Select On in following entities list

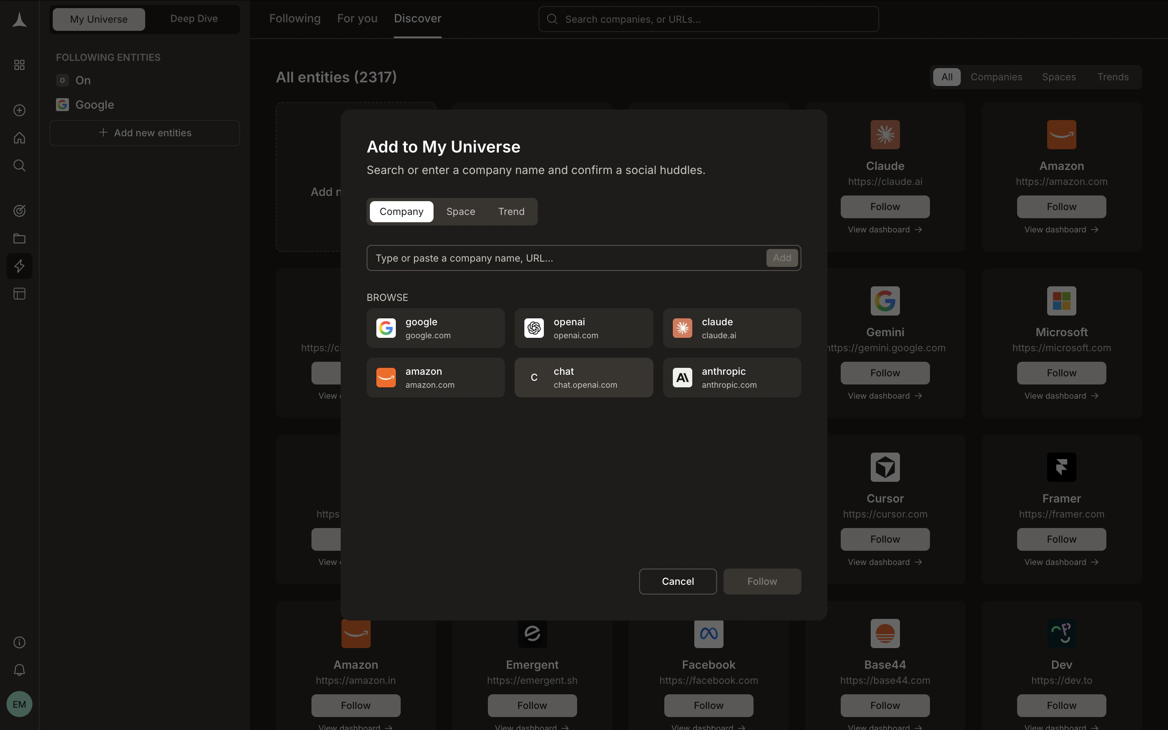tap(83, 80)
